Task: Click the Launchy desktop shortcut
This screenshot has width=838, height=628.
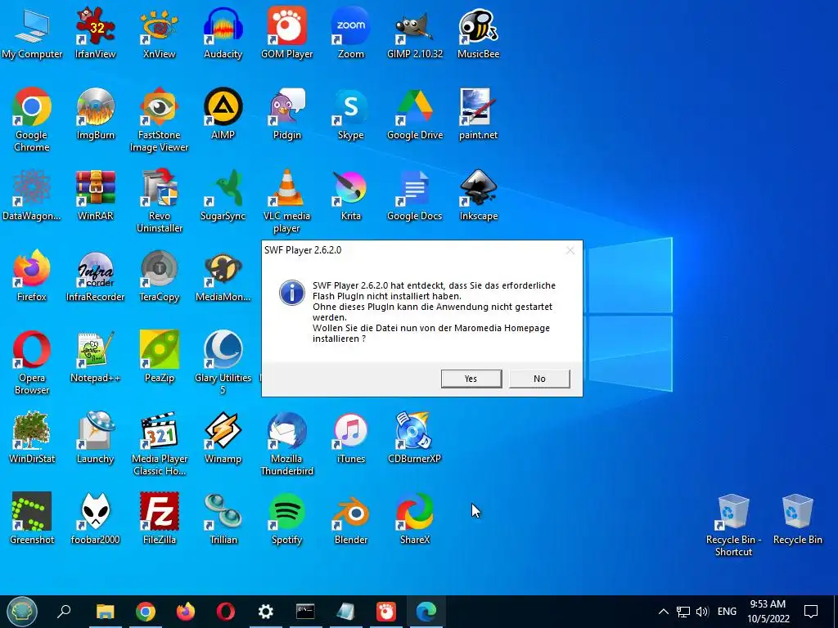Action: (95, 438)
